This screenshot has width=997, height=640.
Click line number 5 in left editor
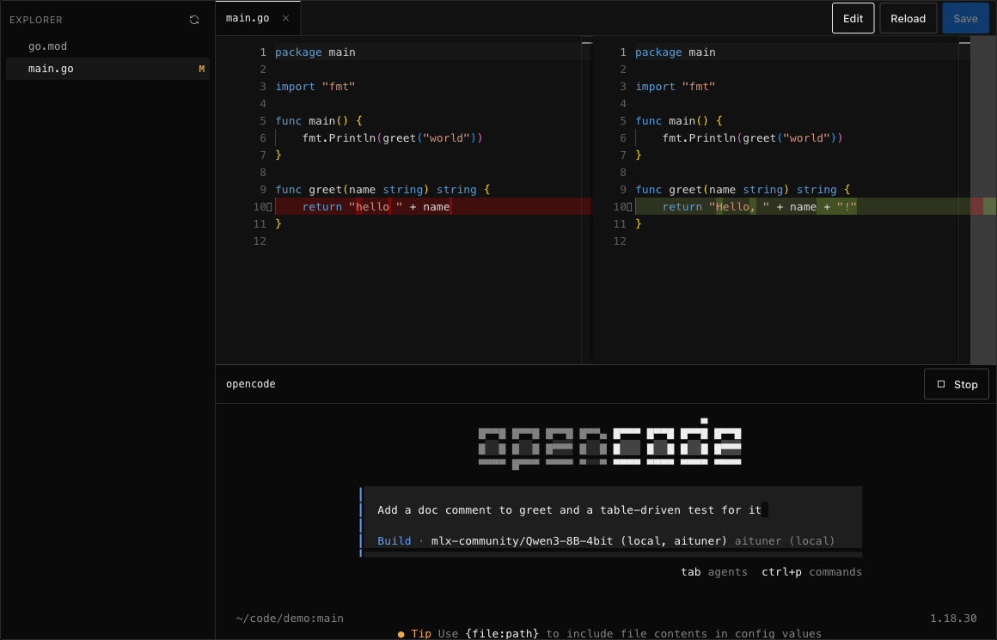click(x=263, y=121)
